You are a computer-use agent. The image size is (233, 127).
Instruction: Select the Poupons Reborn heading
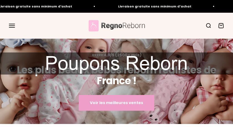click(x=116, y=63)
